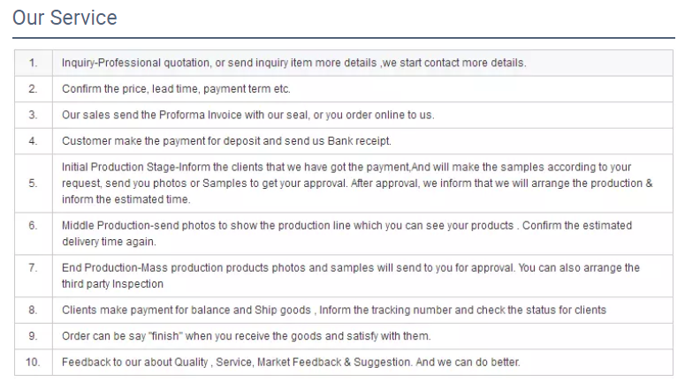The width and height of the screenshot is (685, 382).
Task: Click the Order can be say "finish" row
Action: 246,336
